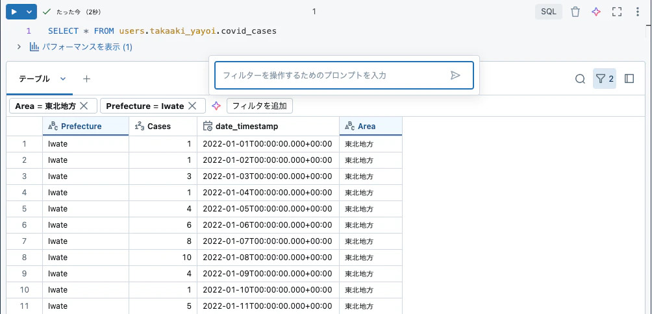Image resolution: width=652 pixels, height=314 pixels.
Task: Search the results with magnifier icon
Action: (x=580, y=78)
